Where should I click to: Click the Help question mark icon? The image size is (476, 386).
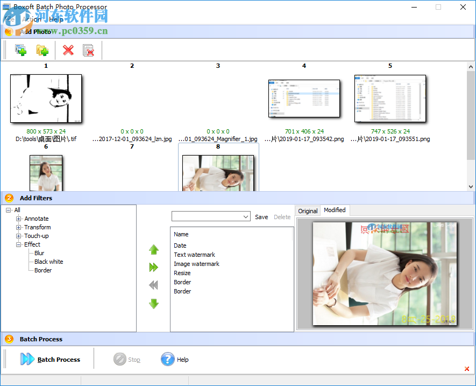[168, 359]
